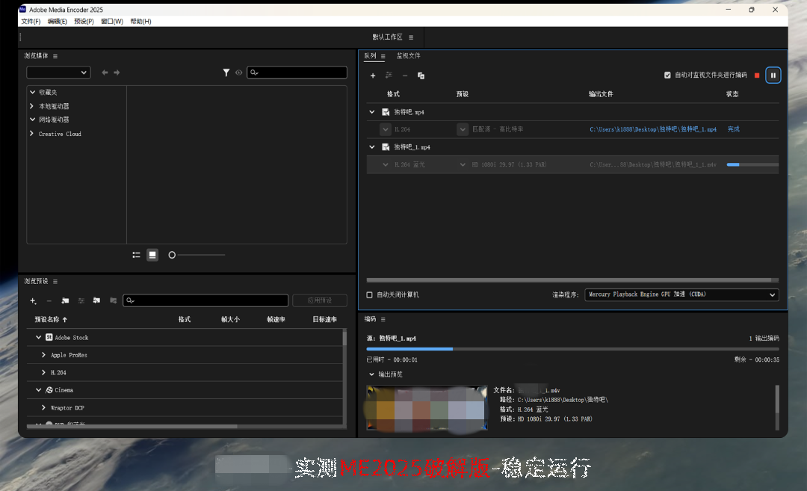Collapse the 收藏夹 tree node
The height and width of the screenshot is (491, 807).
32,92
